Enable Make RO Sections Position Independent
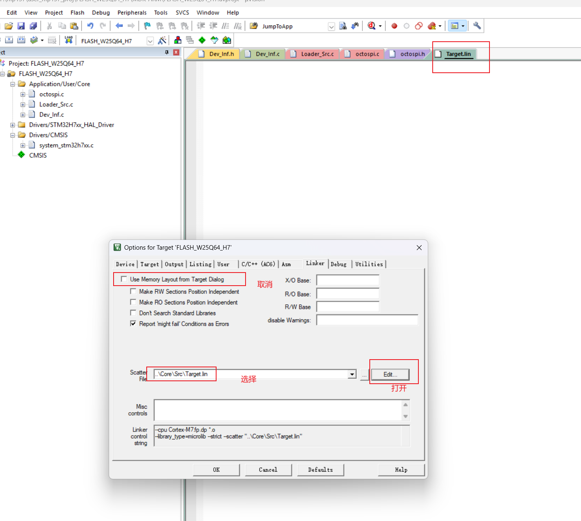Image resolution: width=581 pixels, height=521 pixels. point(133,302)
